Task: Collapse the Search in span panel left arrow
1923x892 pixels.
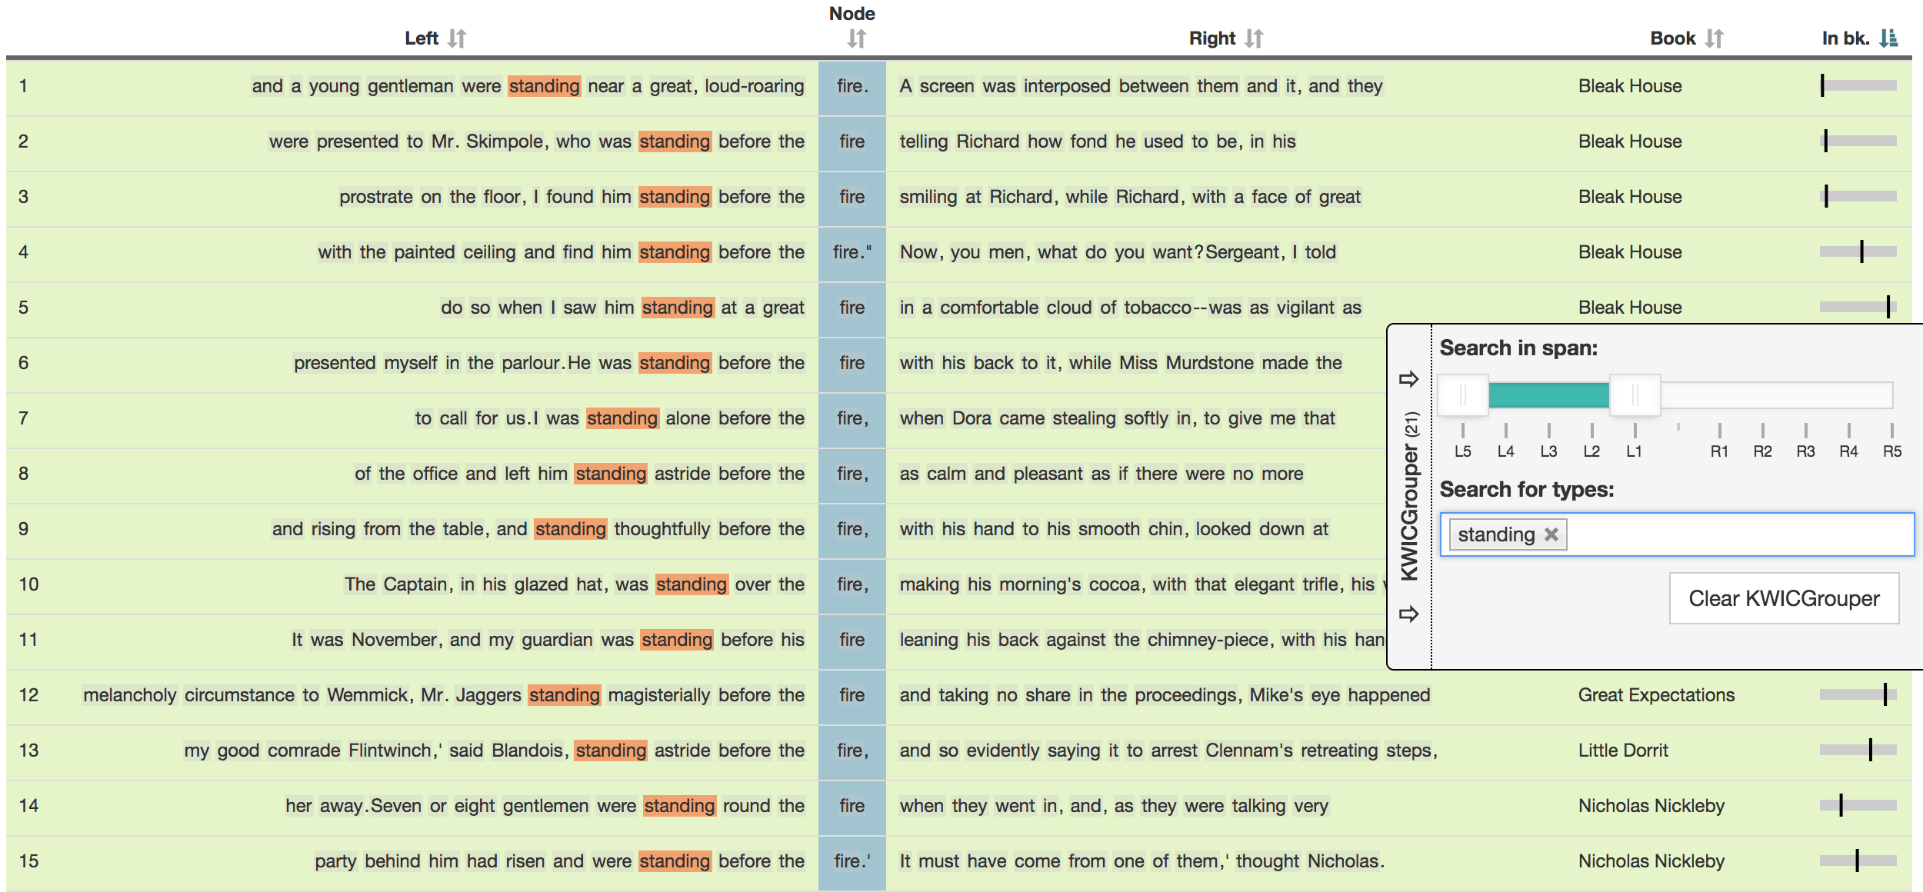Action: pyautogui.click(x=1409, y=376)
